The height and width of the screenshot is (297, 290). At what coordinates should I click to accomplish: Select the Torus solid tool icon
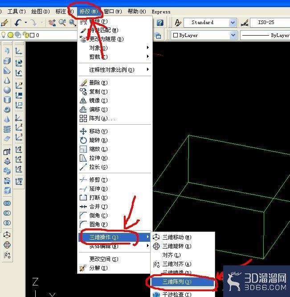(x=7, y=110)
